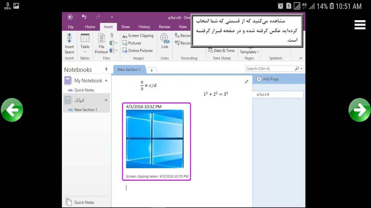Click the 4/3/2016 10:32 PM timestamp text
Viewport: 371px width, 208px height.
(144, 107)
